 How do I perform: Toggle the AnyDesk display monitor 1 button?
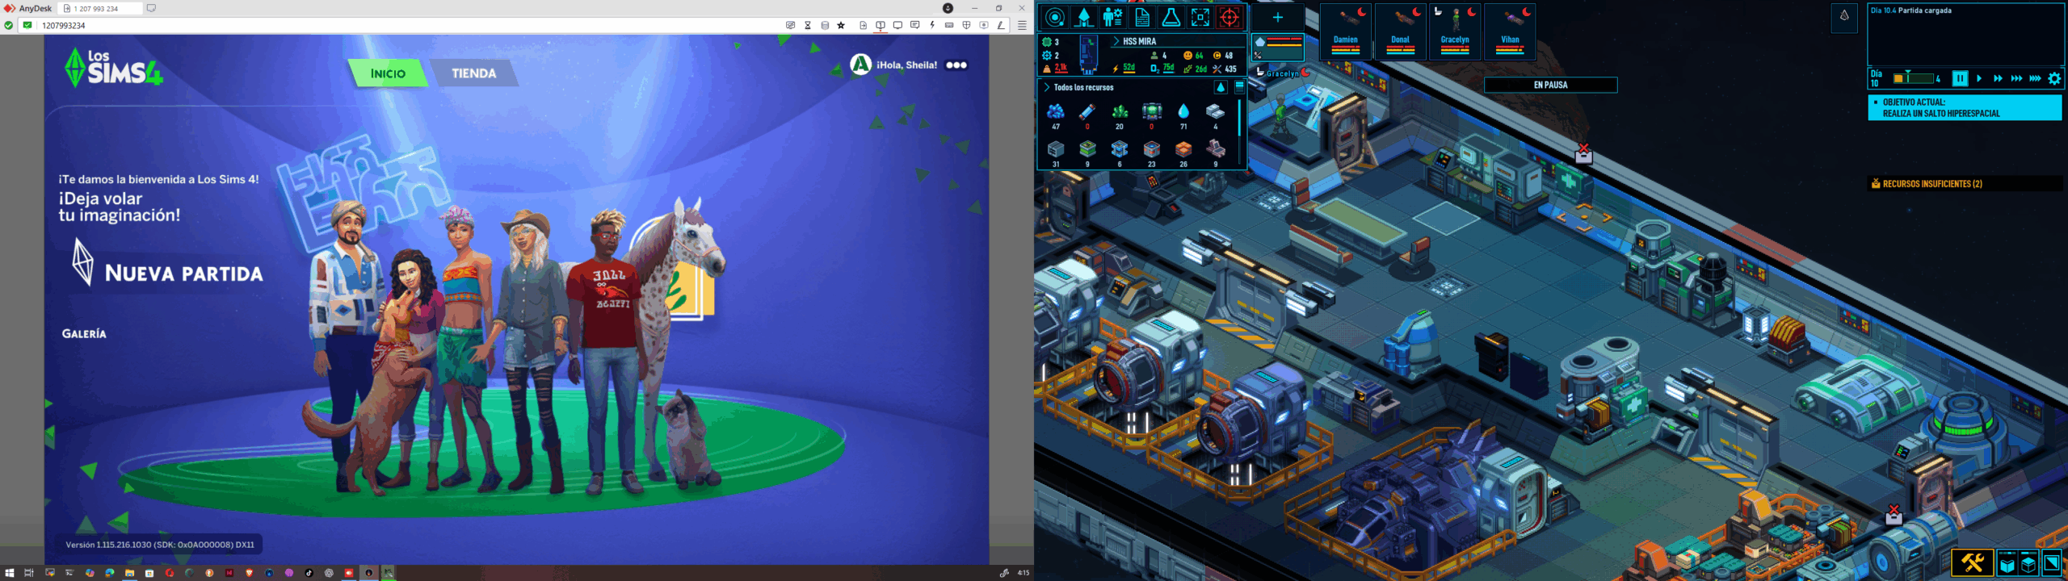click(881, 25)
